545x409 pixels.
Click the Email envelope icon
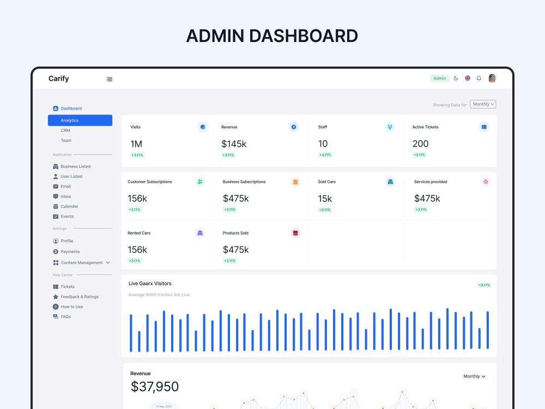pos(56,187)
